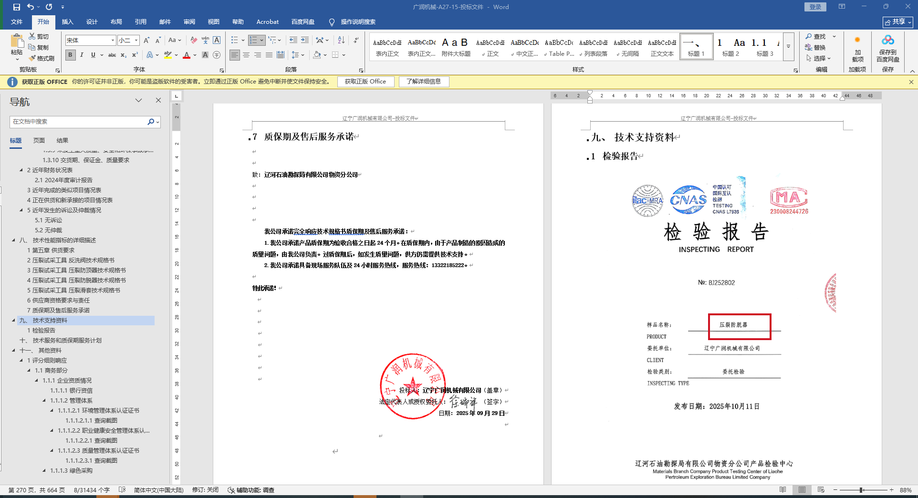Click the 登录 sign-in button

(815, 7)
